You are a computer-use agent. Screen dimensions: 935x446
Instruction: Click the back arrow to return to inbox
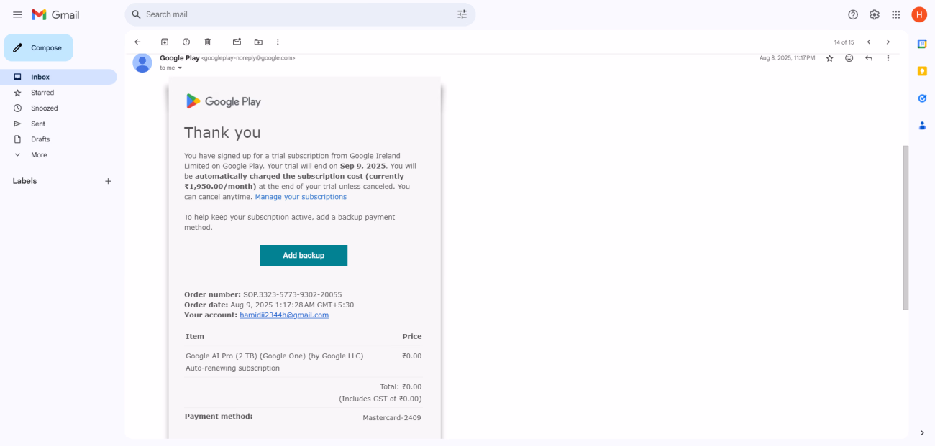pyautogui.click(x=137, y=42)
